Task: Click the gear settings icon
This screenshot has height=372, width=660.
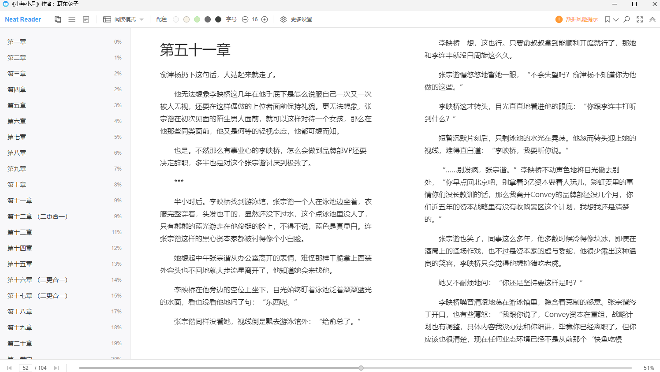Action: 283,19
